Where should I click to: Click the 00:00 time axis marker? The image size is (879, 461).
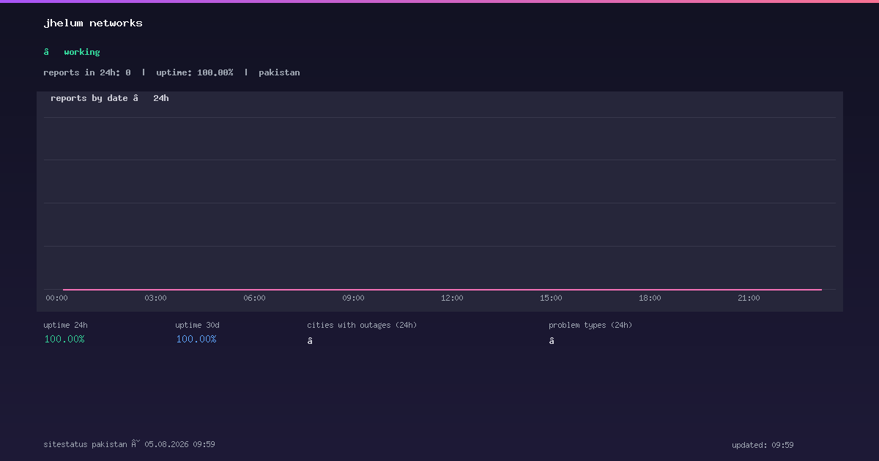tap(56, 298)
